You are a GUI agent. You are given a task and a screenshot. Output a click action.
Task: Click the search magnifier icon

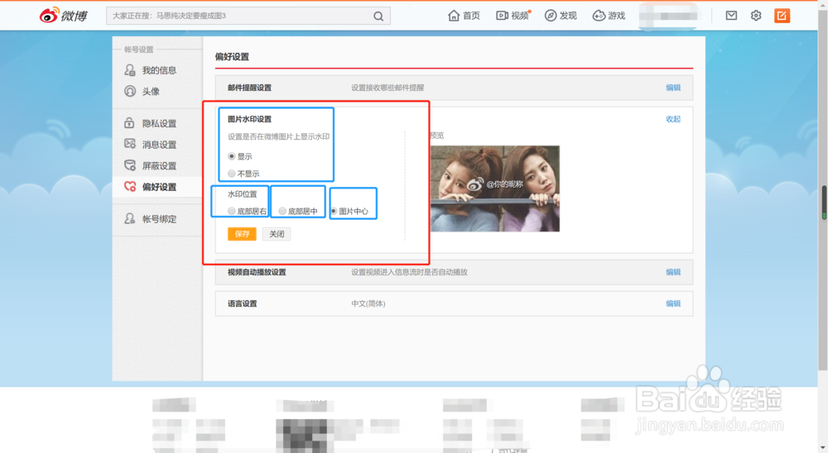(x=378, y=17)
